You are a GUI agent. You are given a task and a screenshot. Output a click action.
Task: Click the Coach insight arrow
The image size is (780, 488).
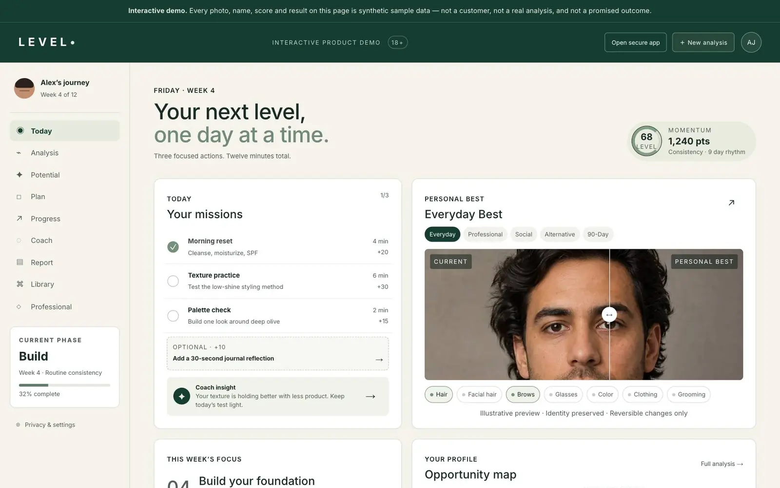370,396
